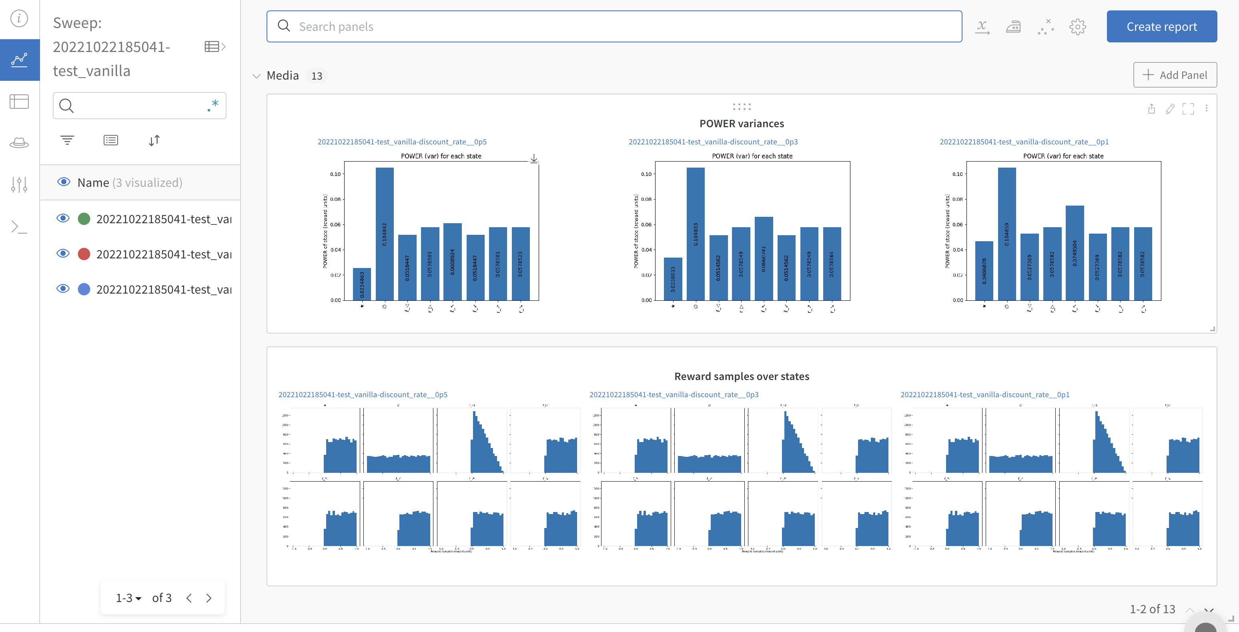Open the terminal logs icon in sidebar
Screen dimensions: 1239x632
19,226
